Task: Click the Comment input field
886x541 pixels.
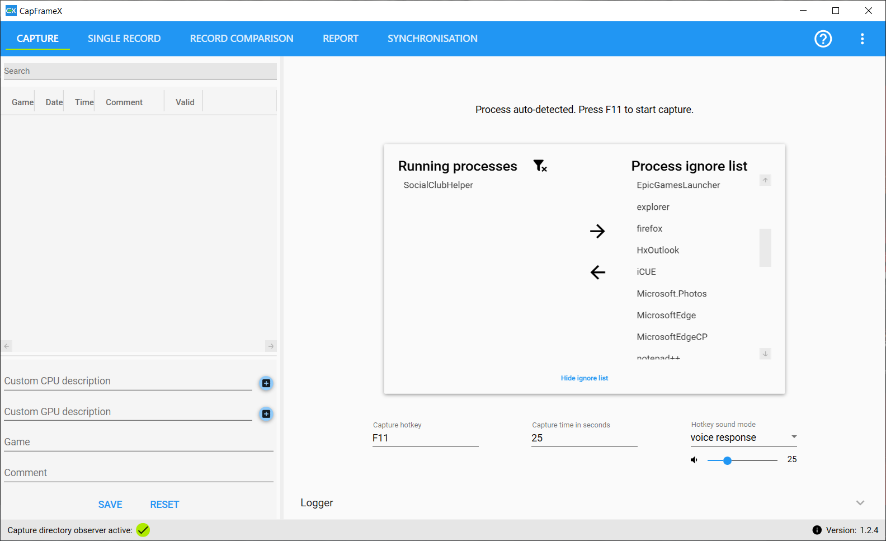Action: point(139,473)
